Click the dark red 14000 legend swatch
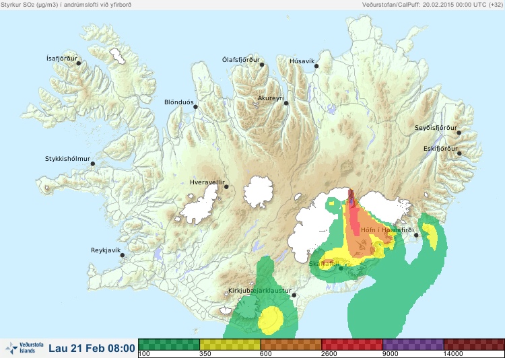505x358 pixels. tap(474, 345)
